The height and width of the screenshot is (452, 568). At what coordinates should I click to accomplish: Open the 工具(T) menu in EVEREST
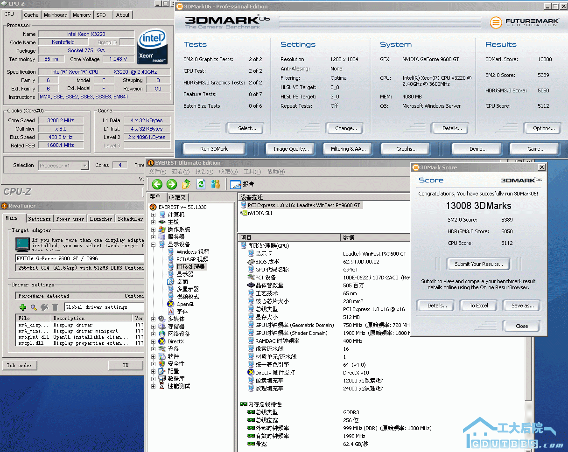pyautogui.click(x=252, y=172)
